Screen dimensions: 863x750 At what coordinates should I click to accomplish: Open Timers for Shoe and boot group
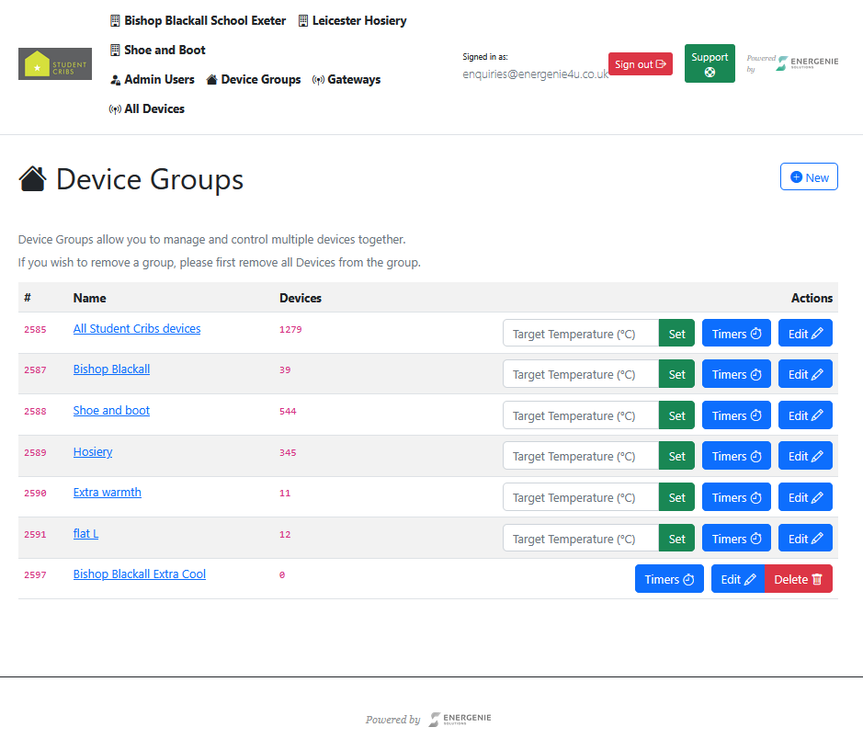coord(736,415)
